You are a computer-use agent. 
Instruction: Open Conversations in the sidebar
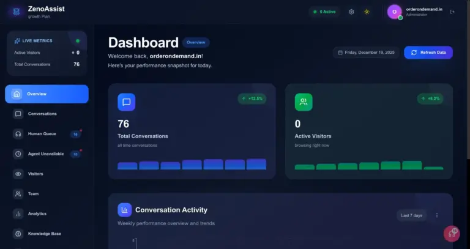point(47,114)
